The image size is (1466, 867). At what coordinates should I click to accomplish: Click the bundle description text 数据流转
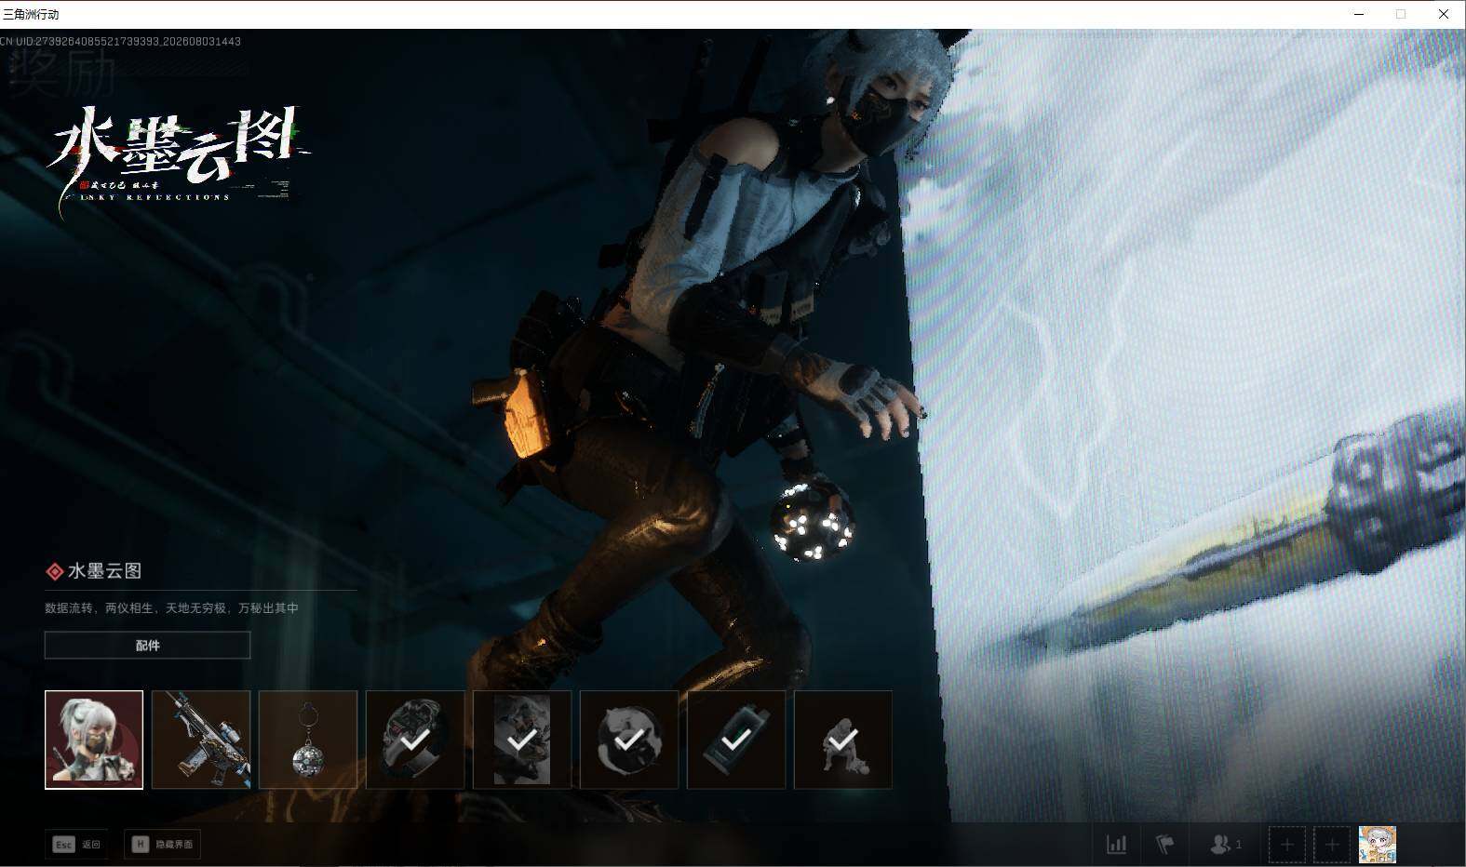click(172, 607)
